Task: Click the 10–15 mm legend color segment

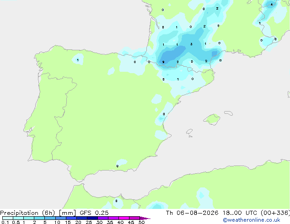Action: pos(61,218)
